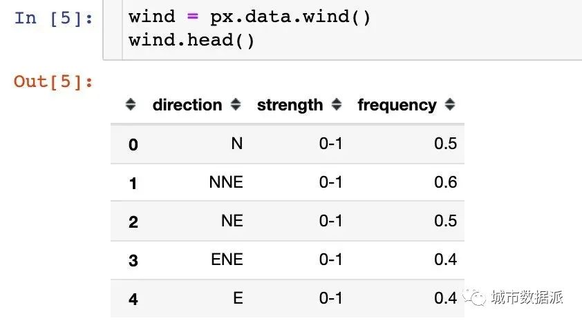Screen dimensions: 582x323
Task: Click the 城市数据派 watermark text
Action: click(527, 297)
